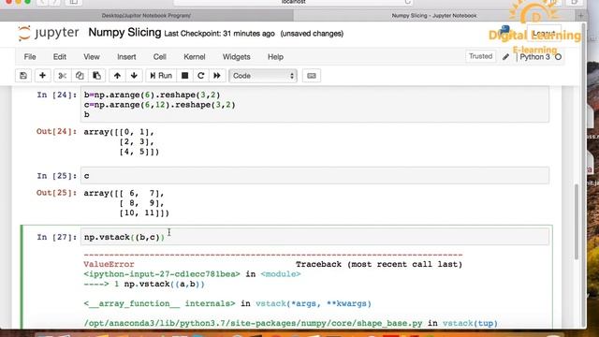Click the Trusted notebook button
This screenshot has width=599, height=337.
480,56
